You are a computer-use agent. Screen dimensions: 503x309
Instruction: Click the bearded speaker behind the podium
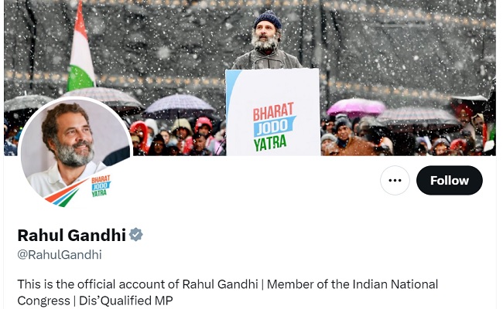coord(266,41)
